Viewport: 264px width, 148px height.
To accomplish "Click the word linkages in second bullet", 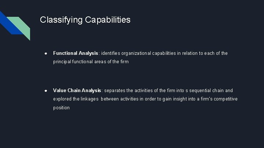I will [x=89, y=99].
